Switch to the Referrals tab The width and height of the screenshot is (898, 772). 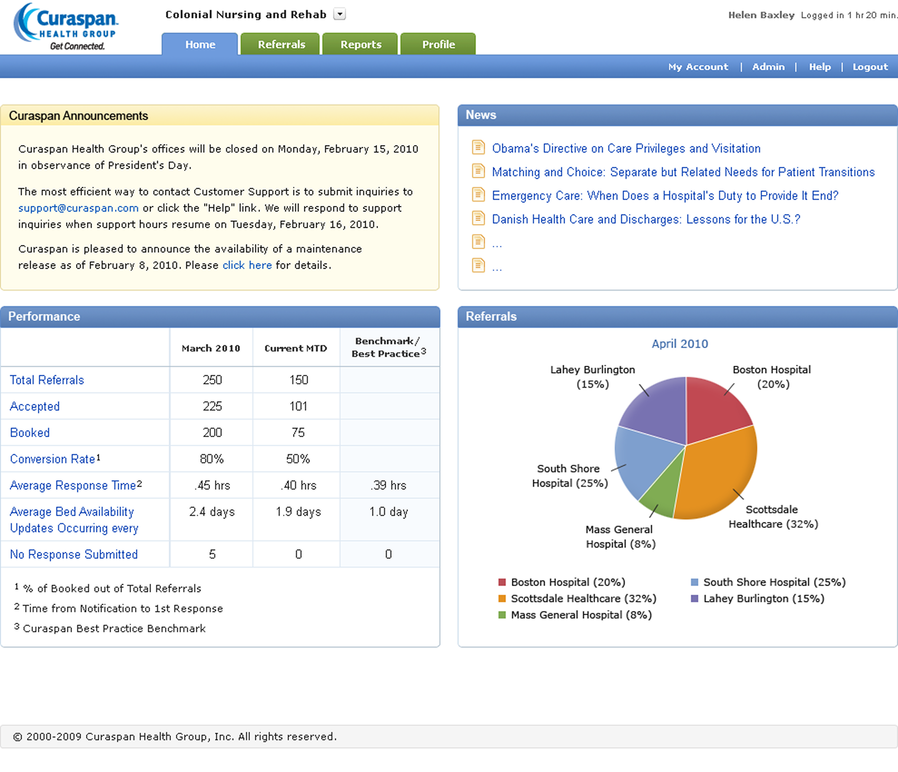pyautogui.click(x=281, y=45)
